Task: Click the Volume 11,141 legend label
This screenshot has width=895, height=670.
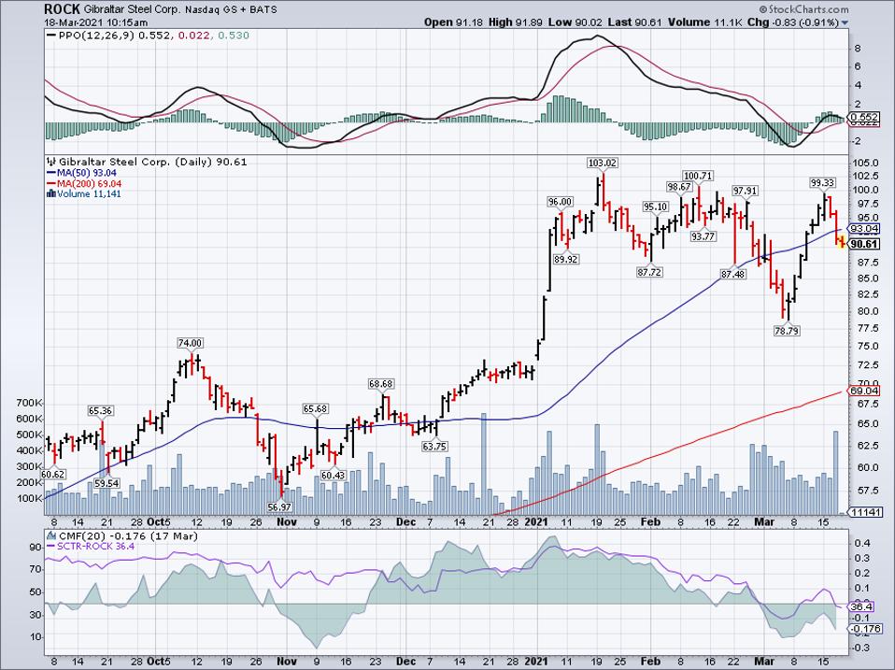Action: click(89, 194)
